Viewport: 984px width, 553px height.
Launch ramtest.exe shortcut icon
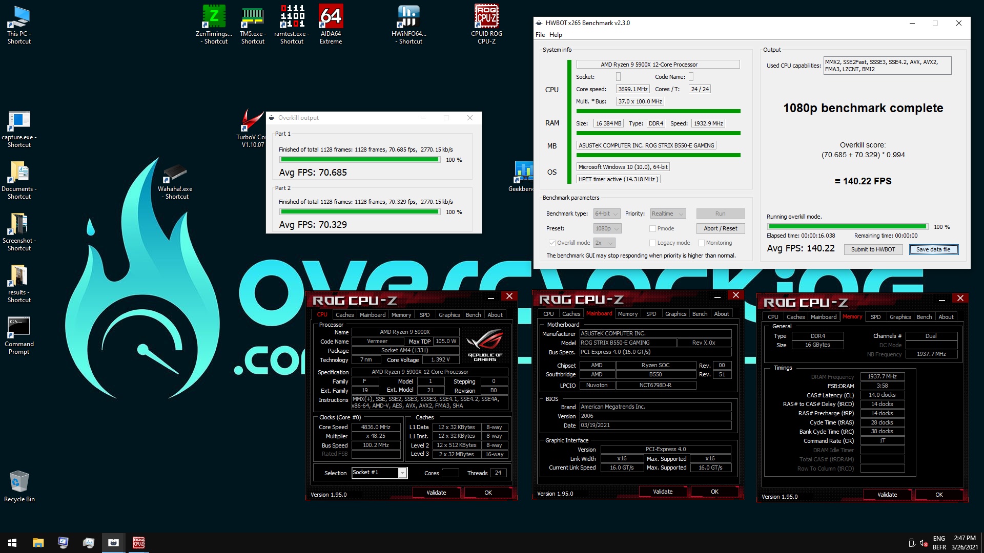tap(292, 25)
